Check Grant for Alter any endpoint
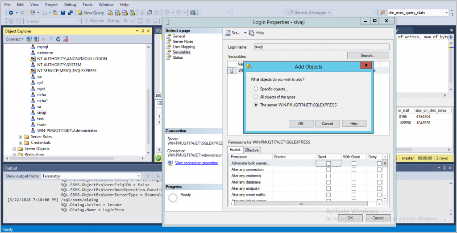The height and width of the screenshot is (233, 457). coord(328,188)
